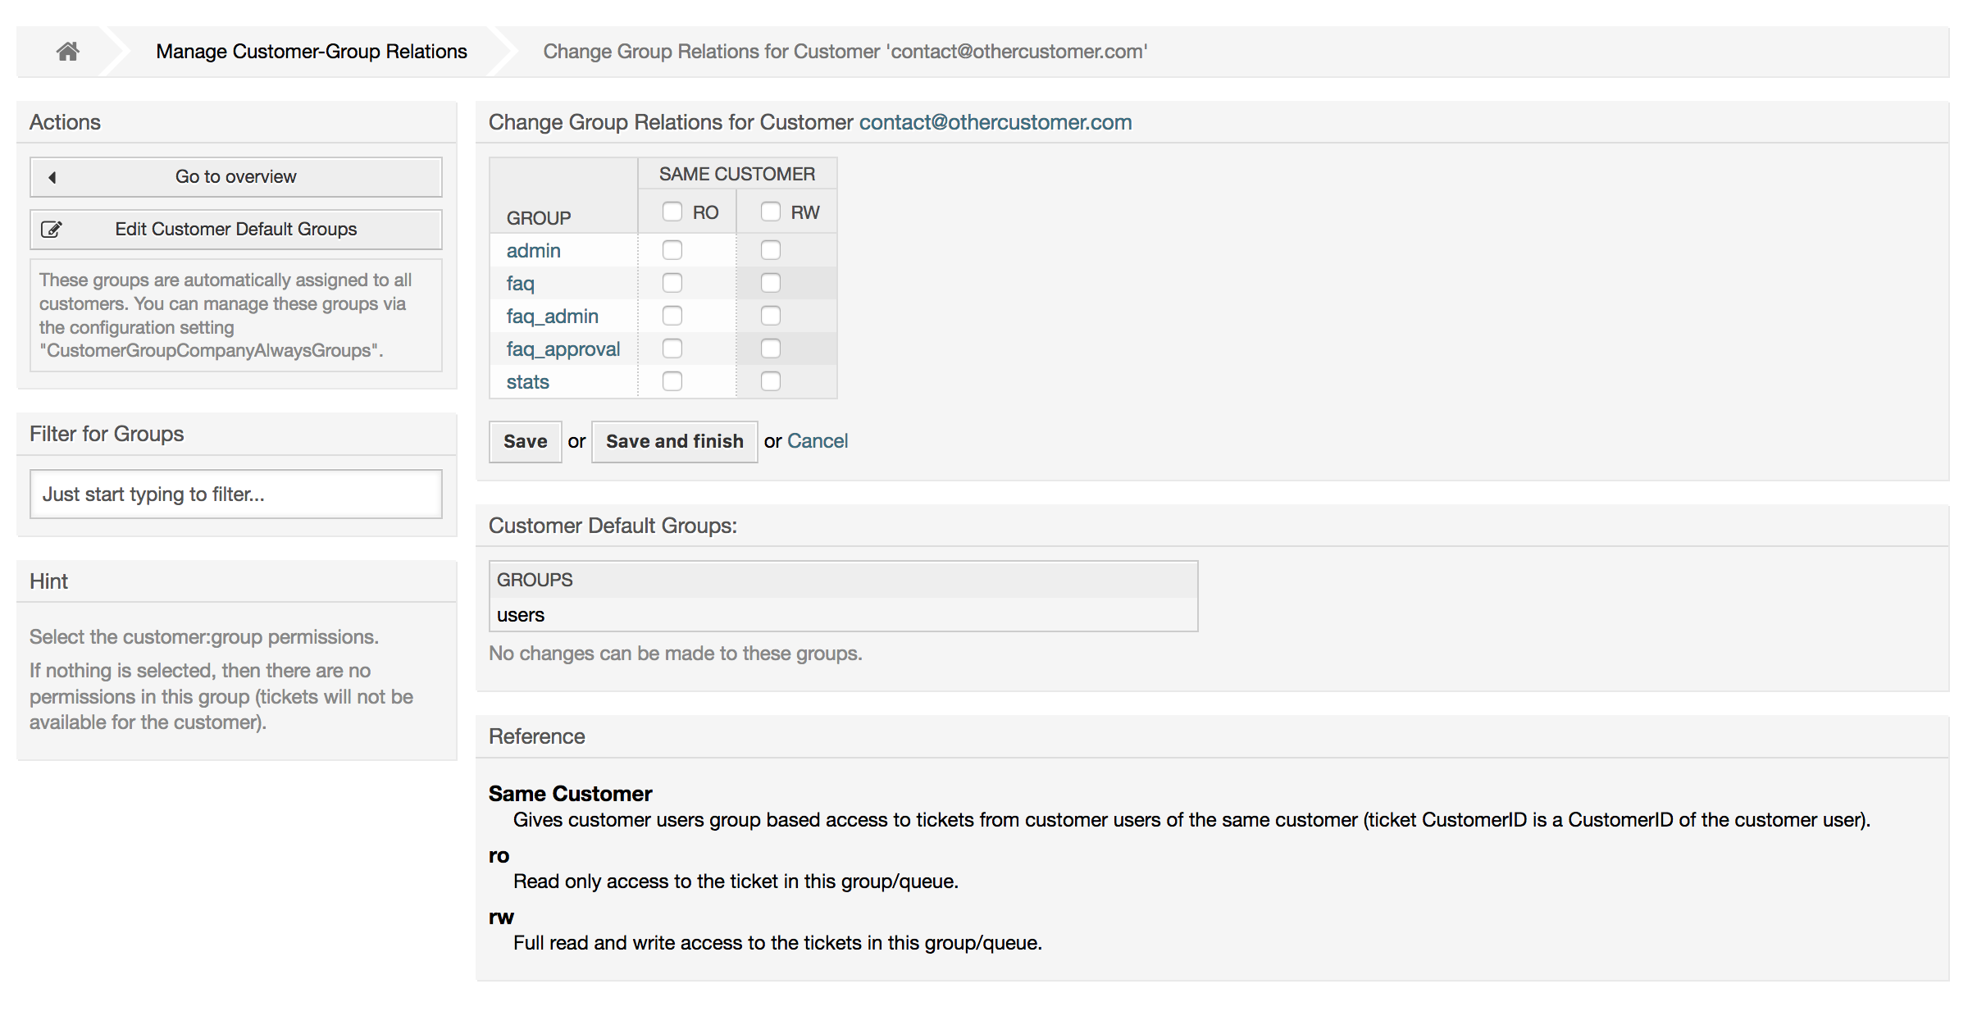The width and height of the screenshot is (1968, 1016).
Task: Enable RO access for faq_approval group
Action: [x=672, y=348]
